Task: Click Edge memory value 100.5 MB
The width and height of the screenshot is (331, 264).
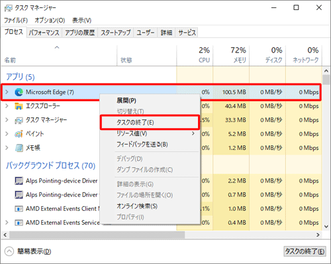Action: coord(234,92)
